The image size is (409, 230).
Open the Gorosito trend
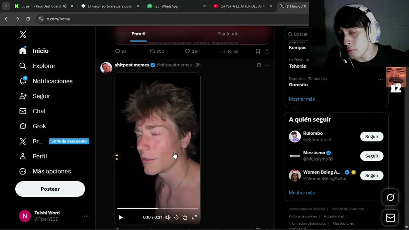click(x=298, y=85)
